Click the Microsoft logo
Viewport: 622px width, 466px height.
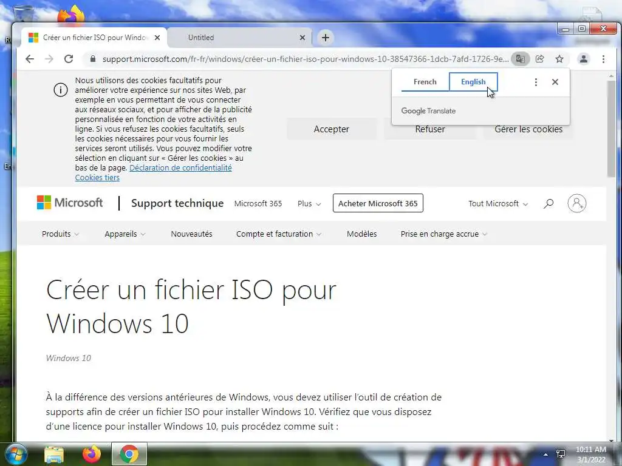pyautogui.click(x=70, y=203)
